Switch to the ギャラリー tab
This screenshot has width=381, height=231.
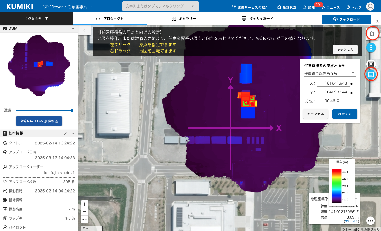184,19
